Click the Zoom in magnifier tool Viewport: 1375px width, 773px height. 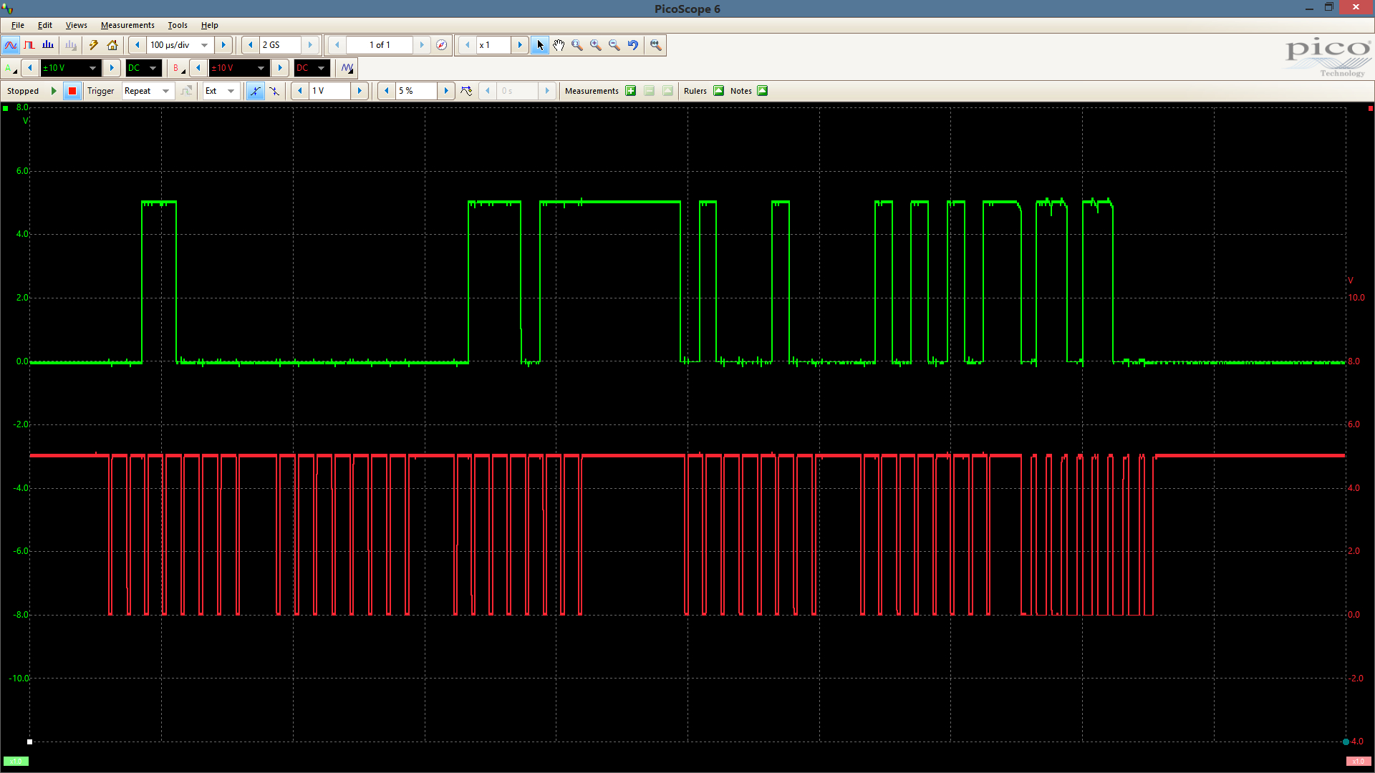click(596, 45)
